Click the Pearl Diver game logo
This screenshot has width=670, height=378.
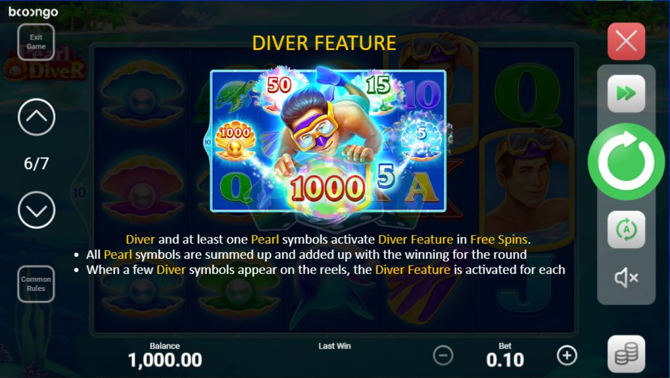coord(45,64)
